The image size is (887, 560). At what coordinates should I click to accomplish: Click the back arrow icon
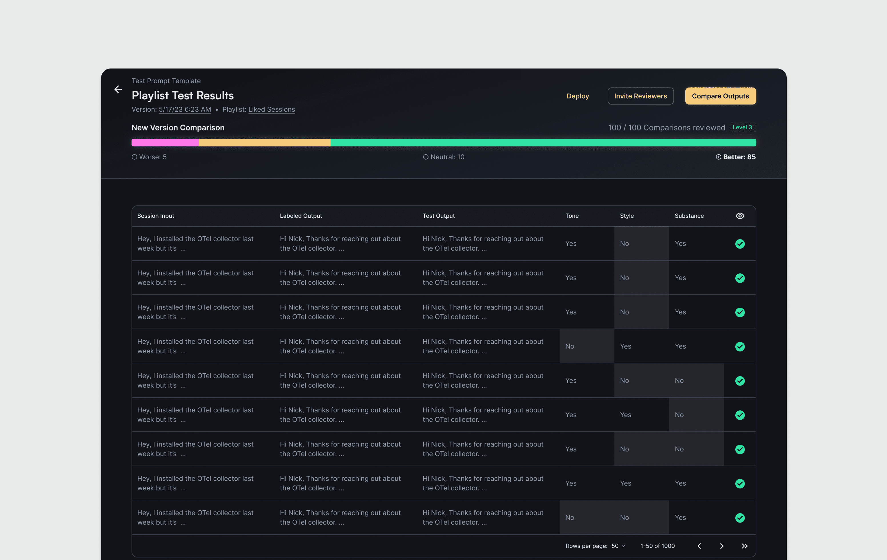click(x=118, y=89)
